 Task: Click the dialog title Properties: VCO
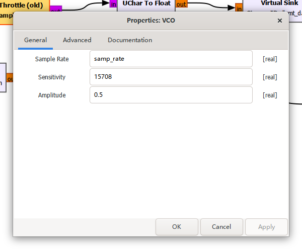coord(151,21)
